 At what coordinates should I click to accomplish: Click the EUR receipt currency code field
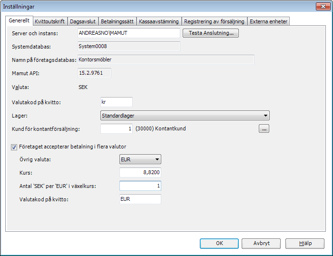click(140, 199)
